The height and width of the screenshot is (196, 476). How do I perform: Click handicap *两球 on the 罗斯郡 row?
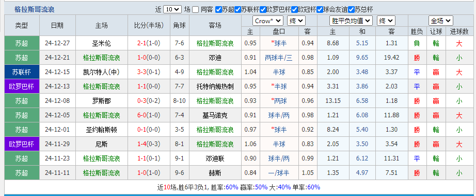point(279,101)
